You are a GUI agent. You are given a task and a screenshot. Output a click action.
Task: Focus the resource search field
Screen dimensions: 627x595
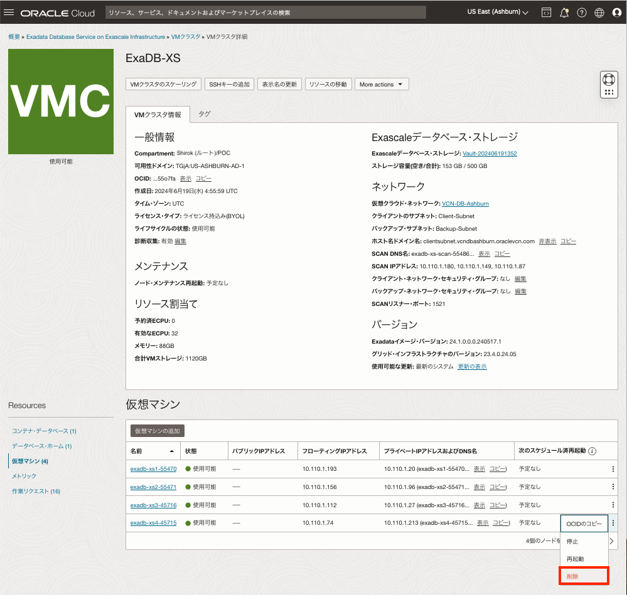pos(265,13)
